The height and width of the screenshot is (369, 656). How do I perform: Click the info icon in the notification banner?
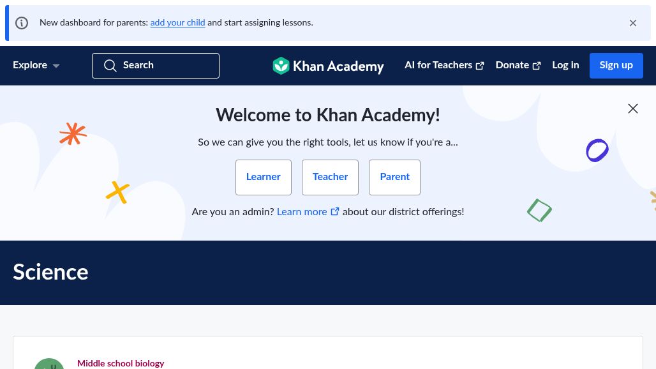click(22, 22)
